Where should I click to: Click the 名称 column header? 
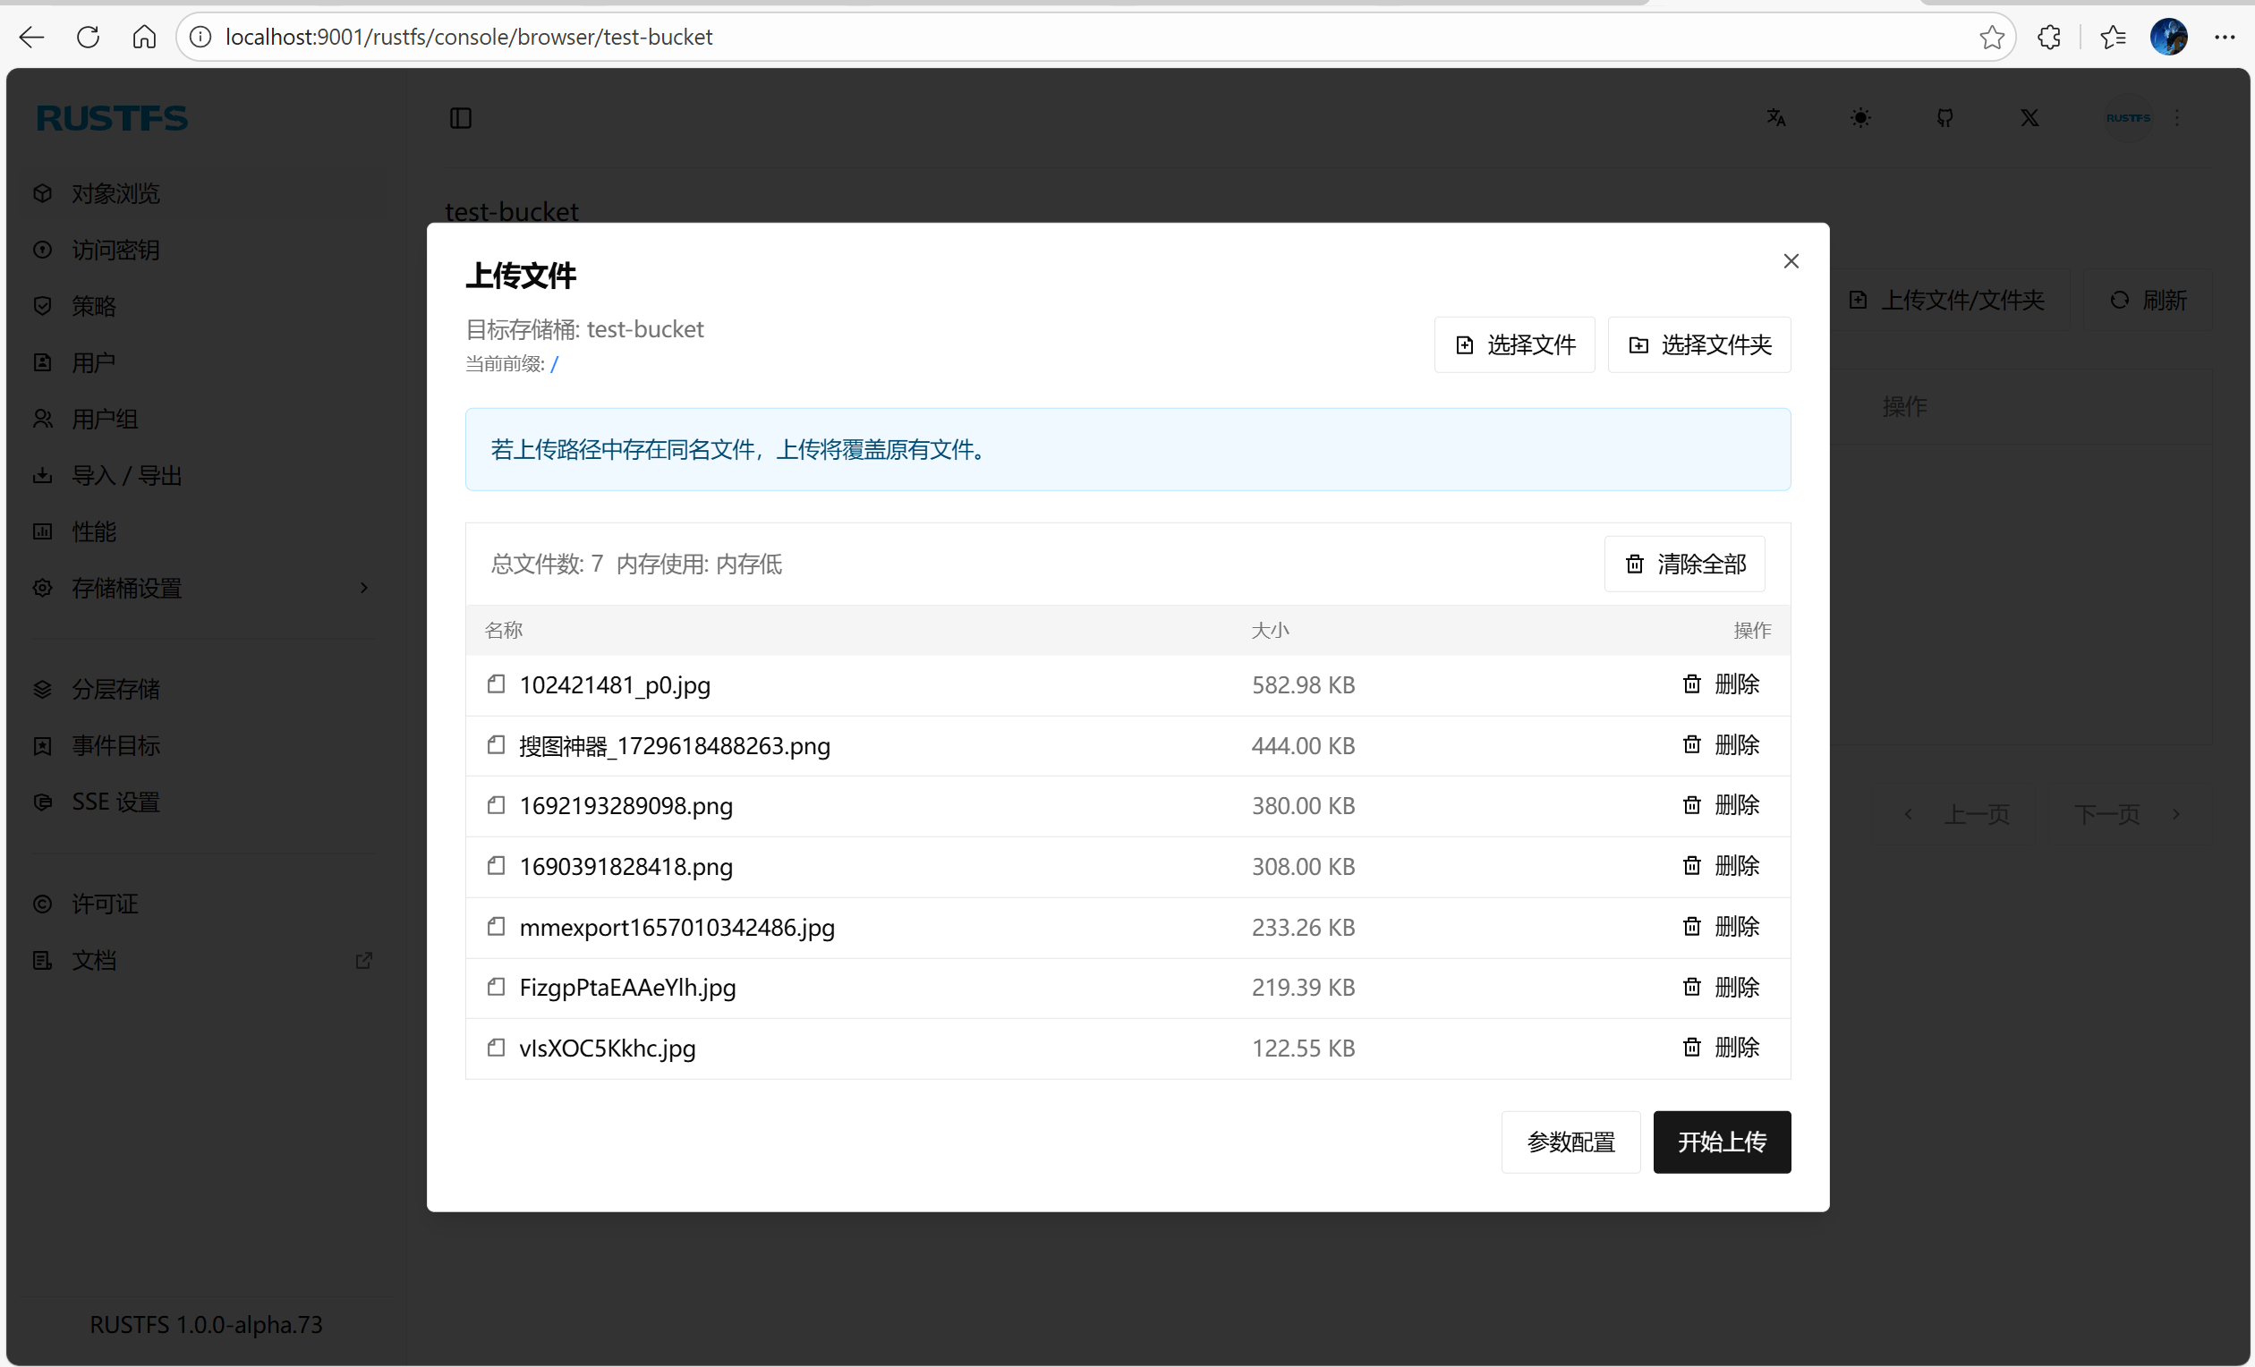[503, 631]
